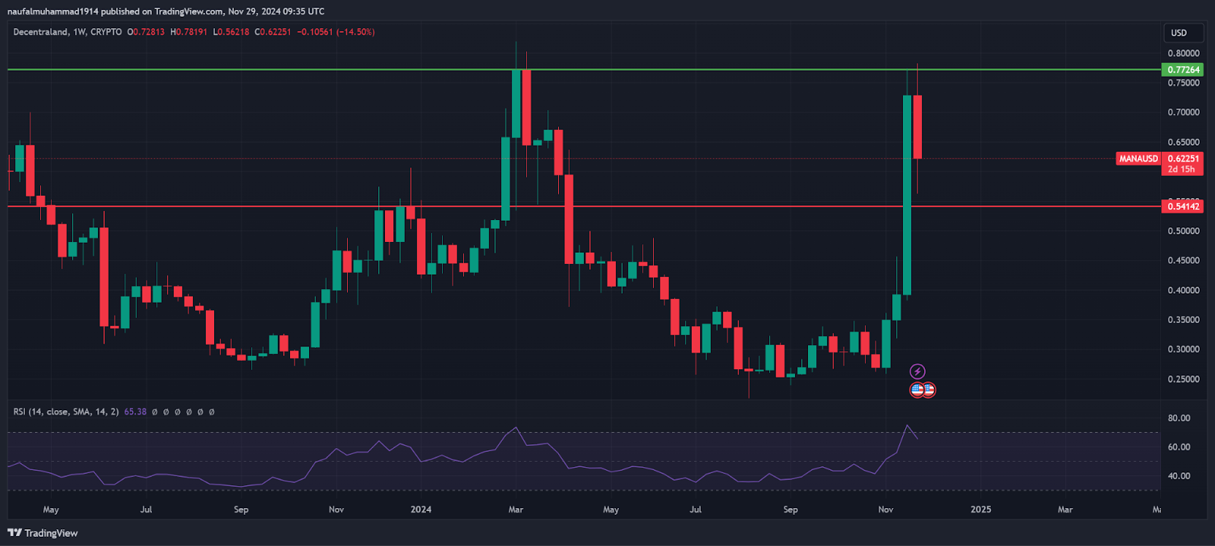Click the purple lightning event icon
The height and width of the screenshot is (546, 1215).
(917, 372)
